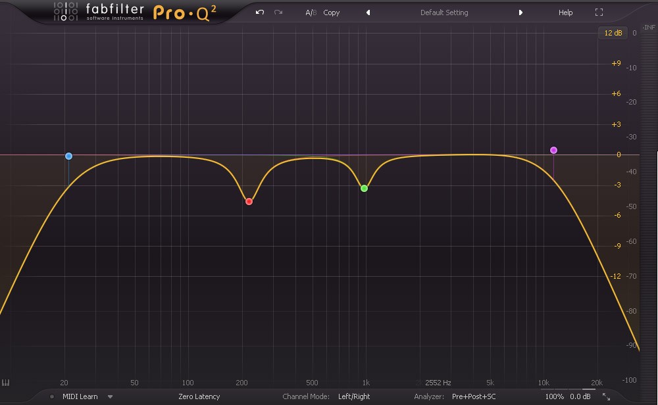Click the grey "-70" analyzer scale label
This screenshot has width=658, height=405.
pyautogui.click(x=631, y=276)
